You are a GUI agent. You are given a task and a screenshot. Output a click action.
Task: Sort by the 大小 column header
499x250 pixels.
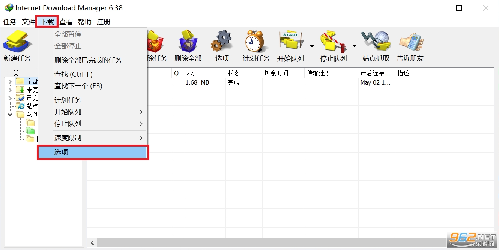pos(204,73)
